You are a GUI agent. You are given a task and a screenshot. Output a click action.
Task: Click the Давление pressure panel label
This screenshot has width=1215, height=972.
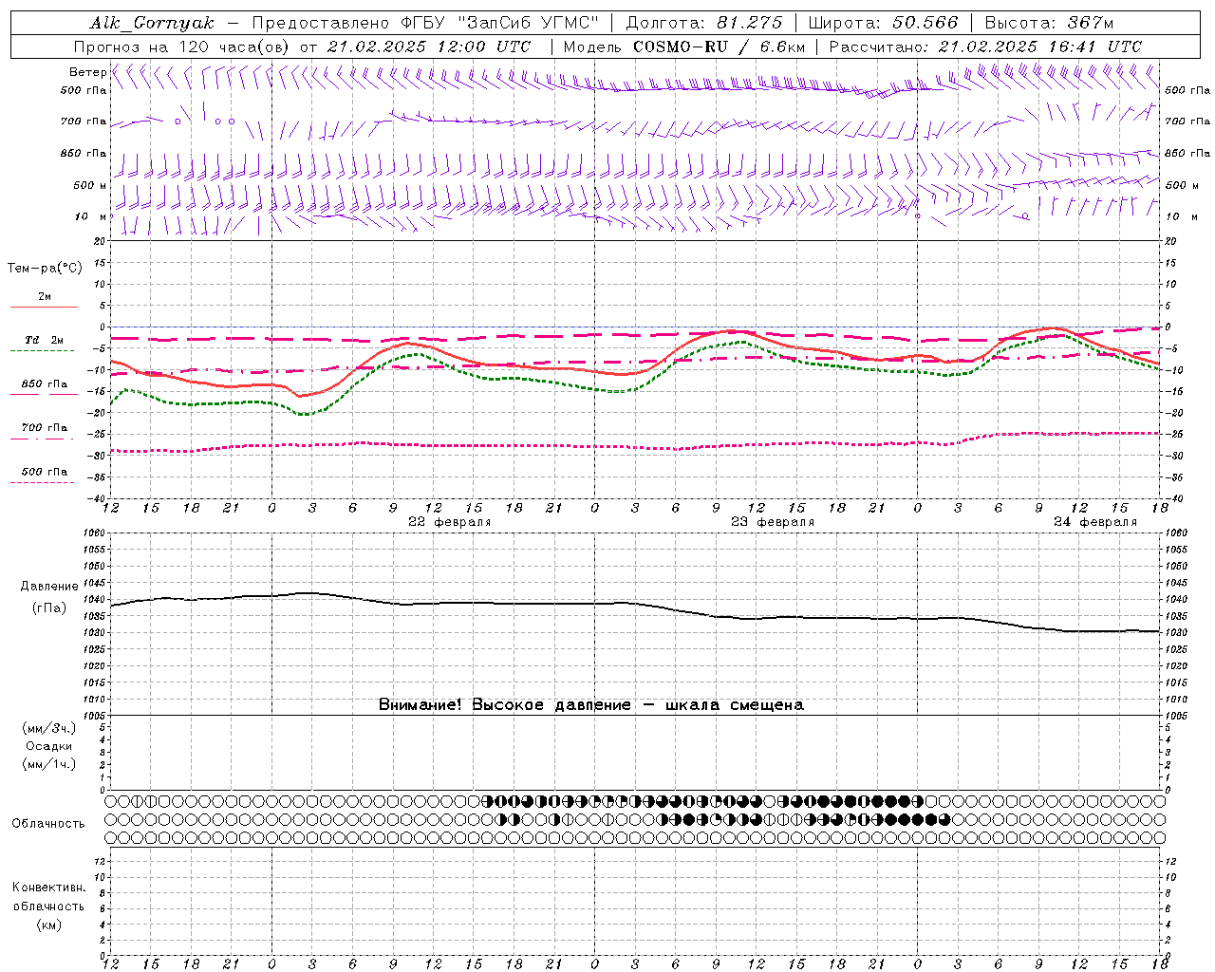click(49, 587)
